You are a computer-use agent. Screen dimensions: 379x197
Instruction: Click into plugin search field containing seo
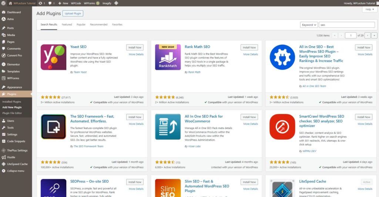347,25
